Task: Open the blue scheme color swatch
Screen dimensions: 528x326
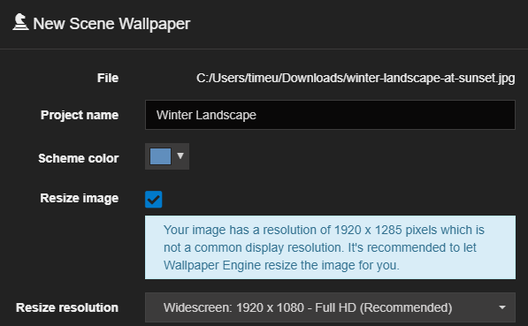Action: (x=160, y=156)
